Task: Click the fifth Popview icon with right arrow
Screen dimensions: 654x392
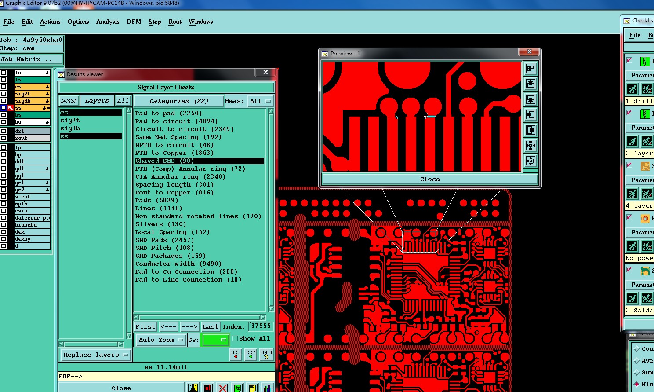Action: coord(530,130)
